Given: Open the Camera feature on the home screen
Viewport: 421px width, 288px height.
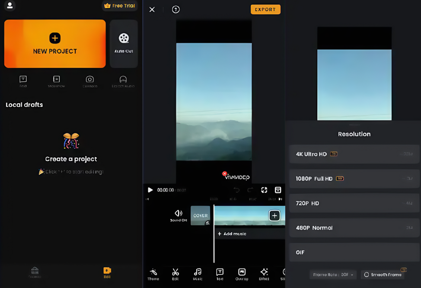Looking at the screenshot, I should [90, 81].
